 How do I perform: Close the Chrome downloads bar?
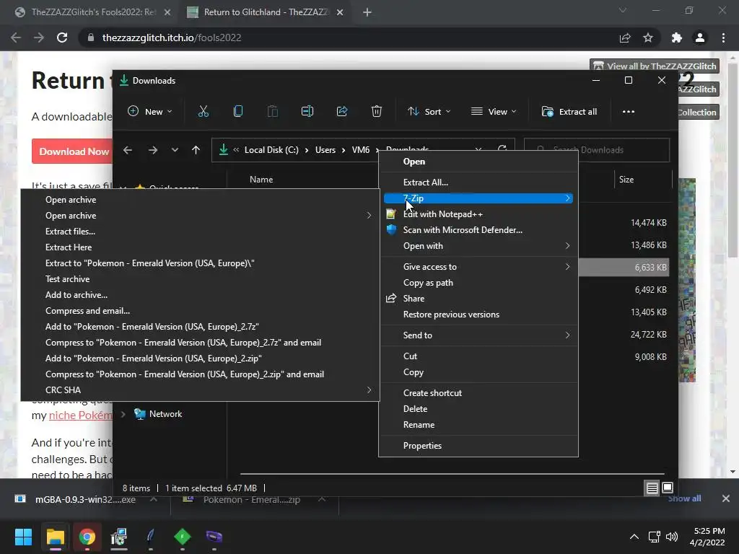726,498
